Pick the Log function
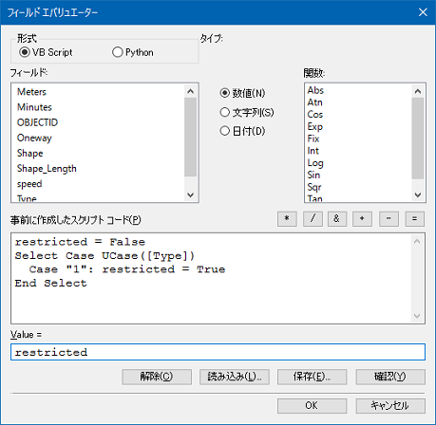This screenshot has height=425, width=436. pyautogui.click(x=315, y=163)
